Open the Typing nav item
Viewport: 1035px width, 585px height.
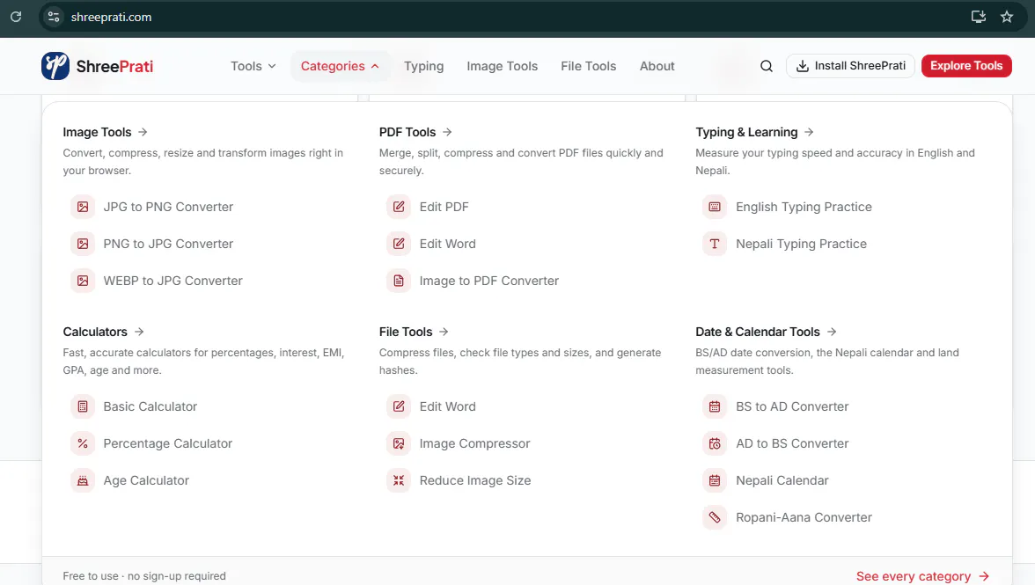click(424, 66)
